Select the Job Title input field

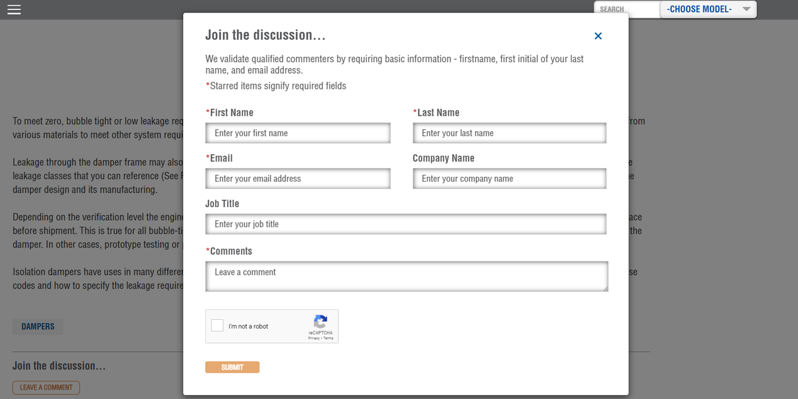point(406,224)
